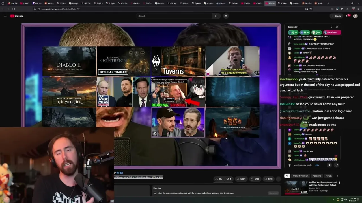Go to the YouTube home logo

17,16
